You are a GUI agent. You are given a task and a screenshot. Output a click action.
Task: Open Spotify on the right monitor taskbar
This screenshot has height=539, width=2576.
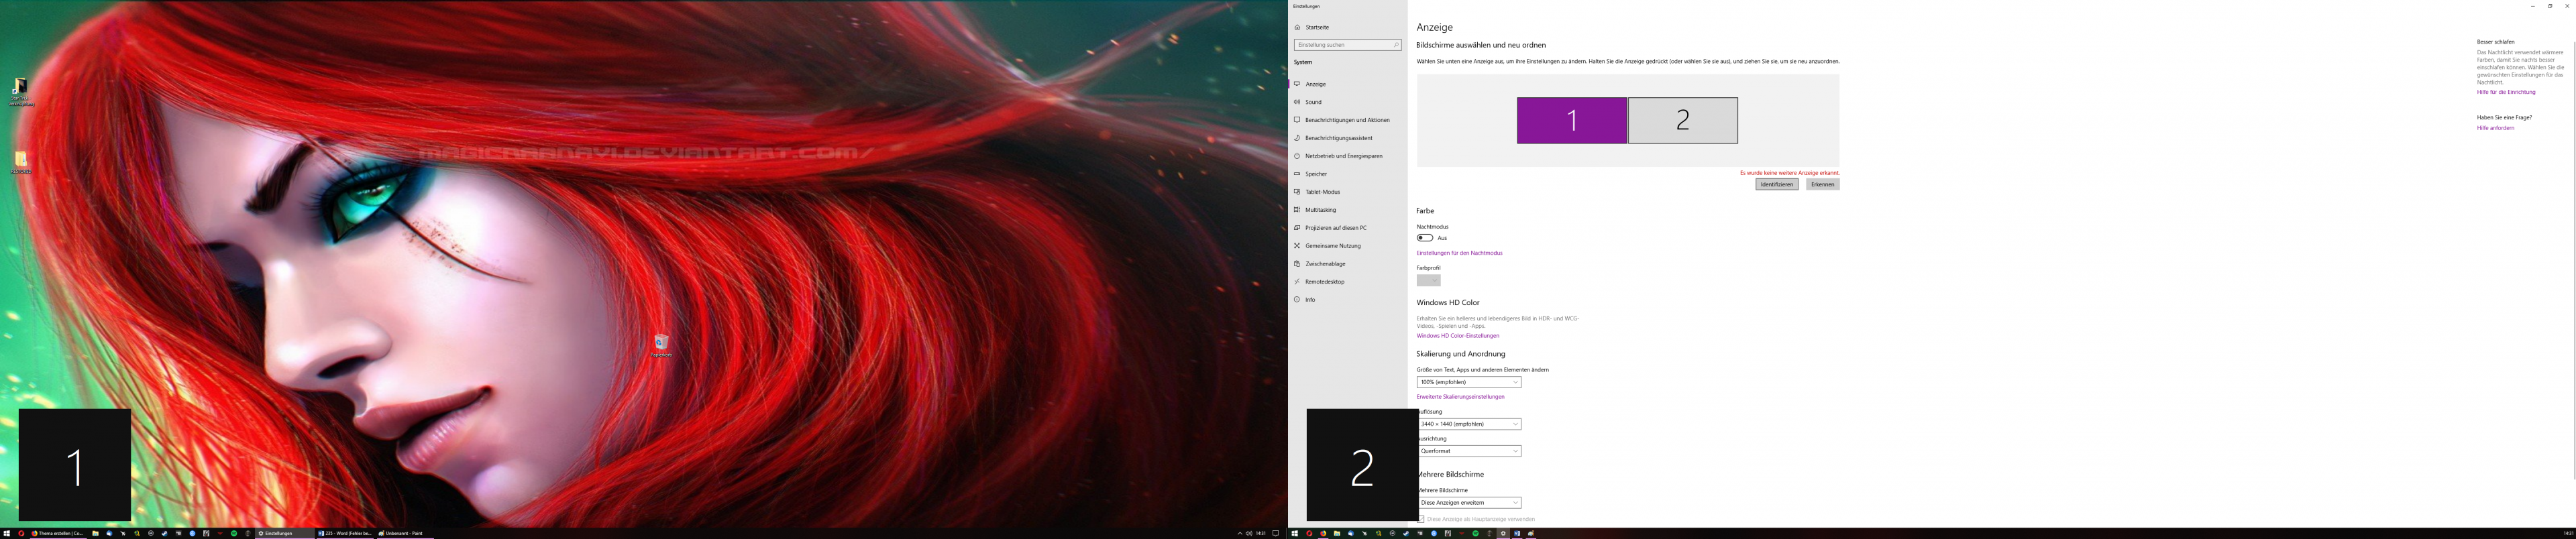(x=1476, y=533)
